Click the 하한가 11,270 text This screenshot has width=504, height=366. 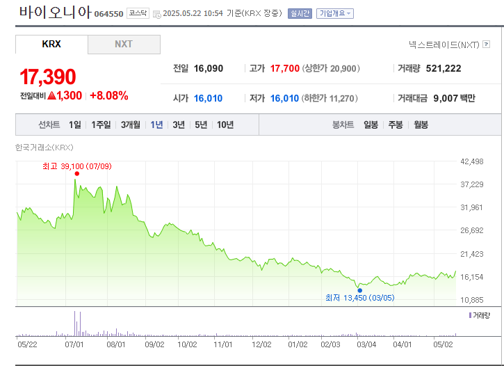click(x=330, y=98)
